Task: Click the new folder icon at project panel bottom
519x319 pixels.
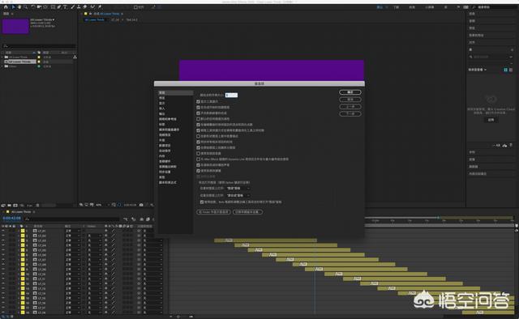Action: coord(9,206)
